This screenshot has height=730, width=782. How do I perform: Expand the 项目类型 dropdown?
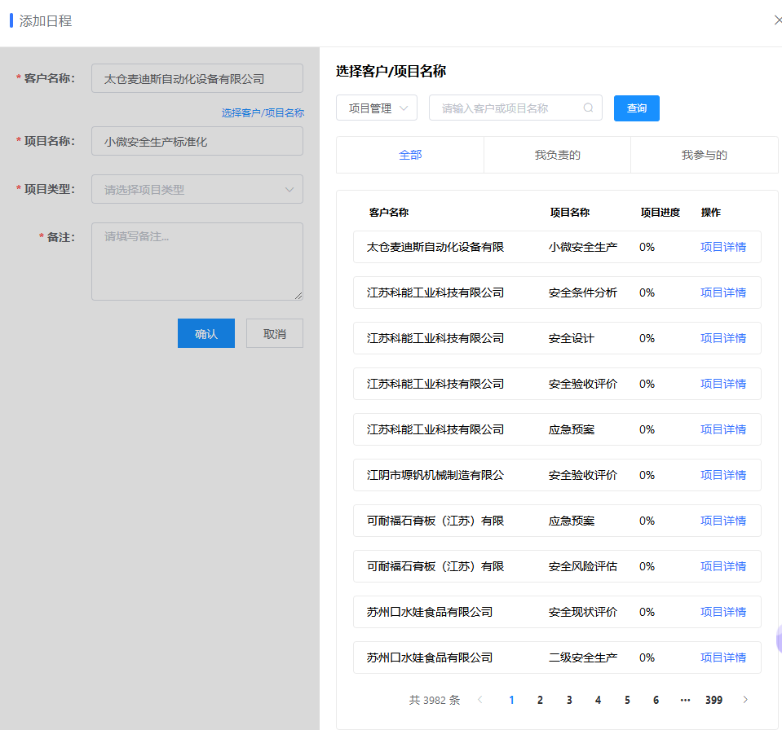coord(197,190)
